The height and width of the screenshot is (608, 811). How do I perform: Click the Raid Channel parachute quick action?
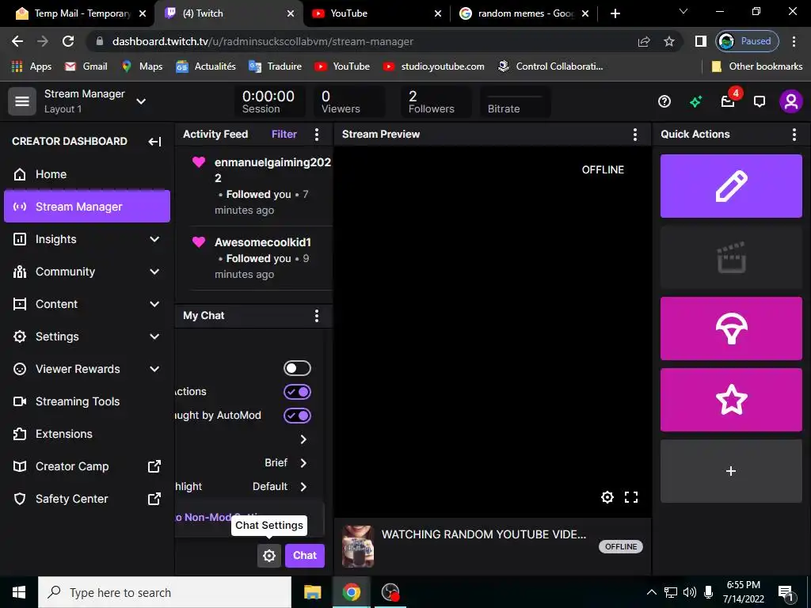pos(731,329)
